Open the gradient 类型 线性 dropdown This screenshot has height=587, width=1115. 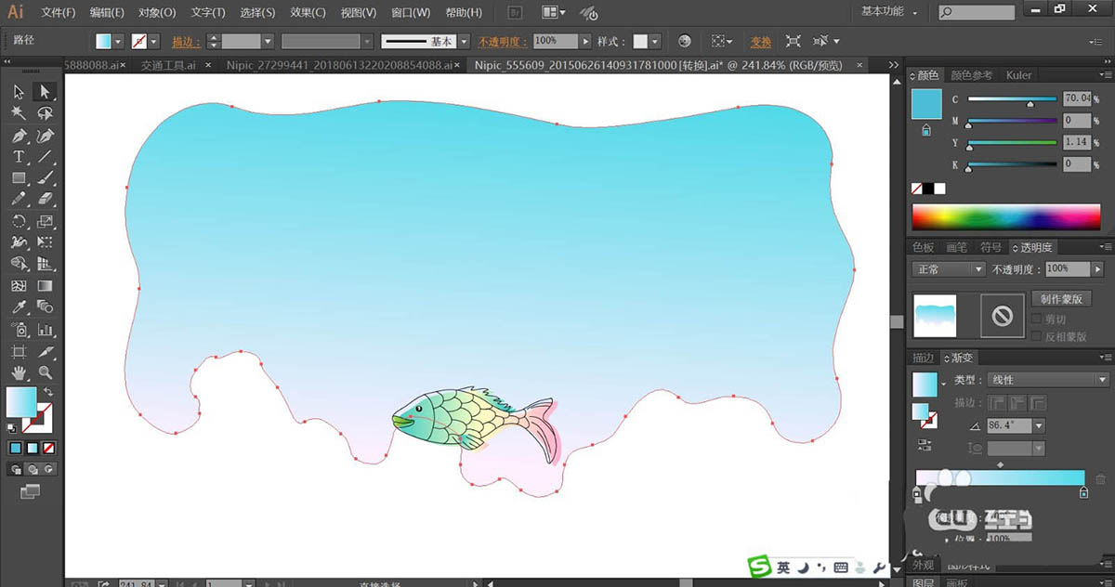tap(1049, 380)
